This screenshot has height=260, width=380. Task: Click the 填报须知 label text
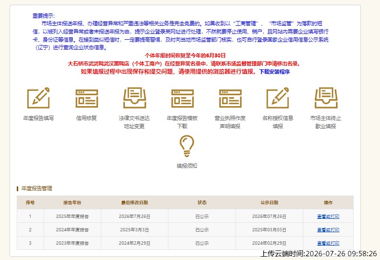click(187, 166)
